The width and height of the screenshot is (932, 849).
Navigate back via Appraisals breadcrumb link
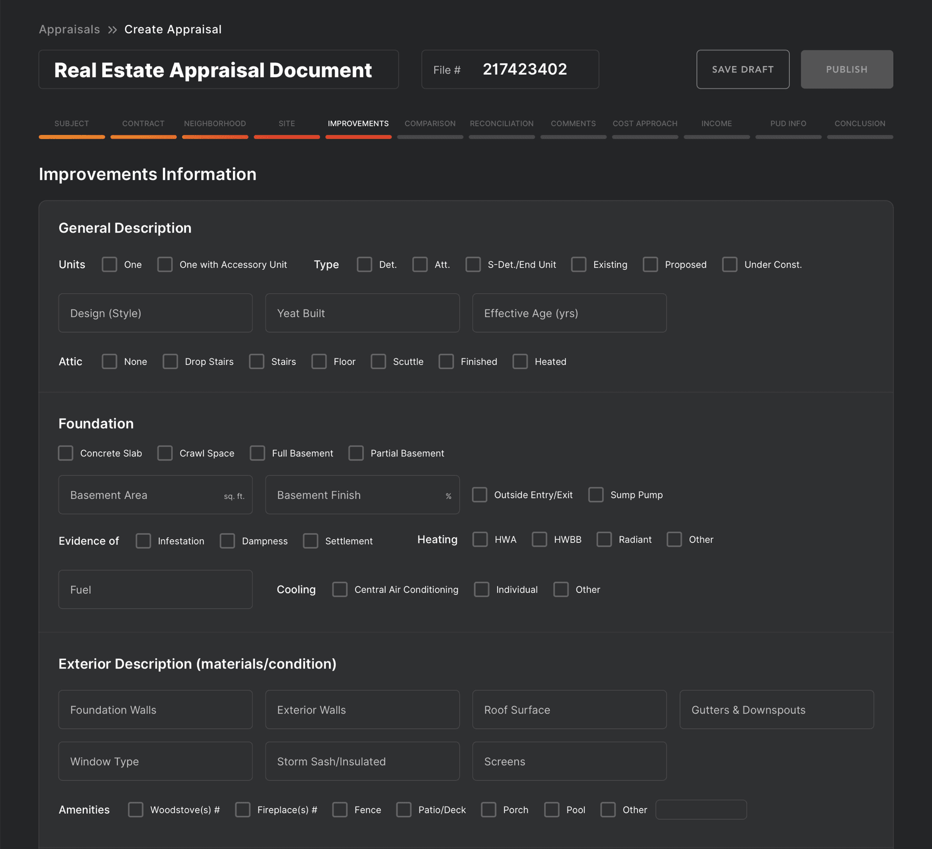point(69,29)
